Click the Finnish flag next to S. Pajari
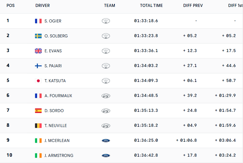The height and width of the screenshot is (163, 243). (x=38, y=66)
